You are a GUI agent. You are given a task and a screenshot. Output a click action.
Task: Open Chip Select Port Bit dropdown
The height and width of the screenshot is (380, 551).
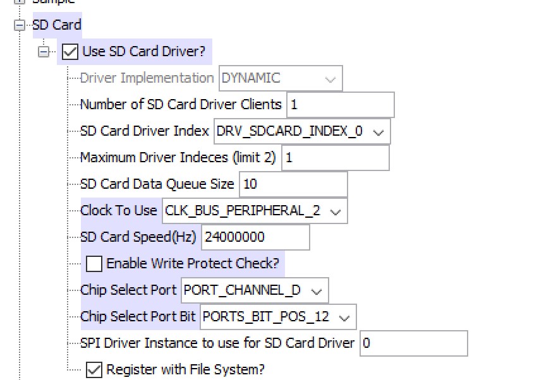[278, 317]
